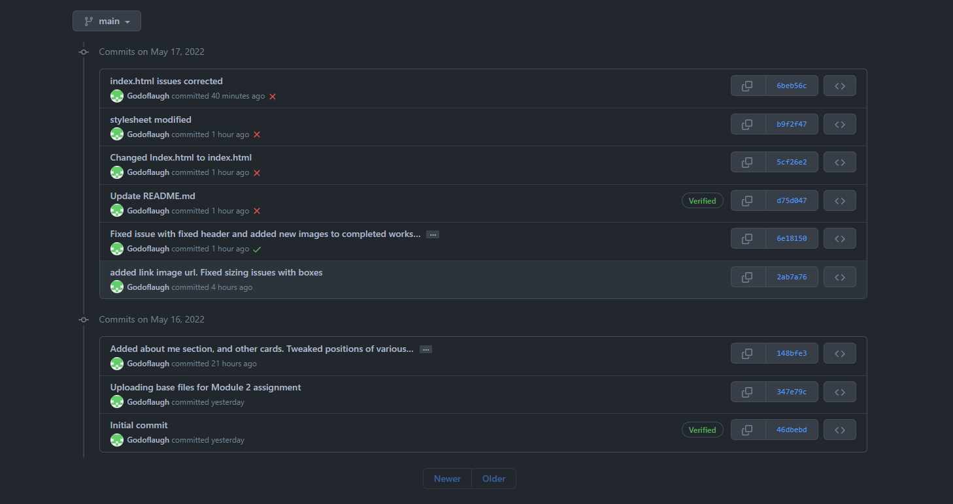Click the failed status X on 'index.html issues corrected'
The width and height of the screenshot is (953, 504).
273,95
